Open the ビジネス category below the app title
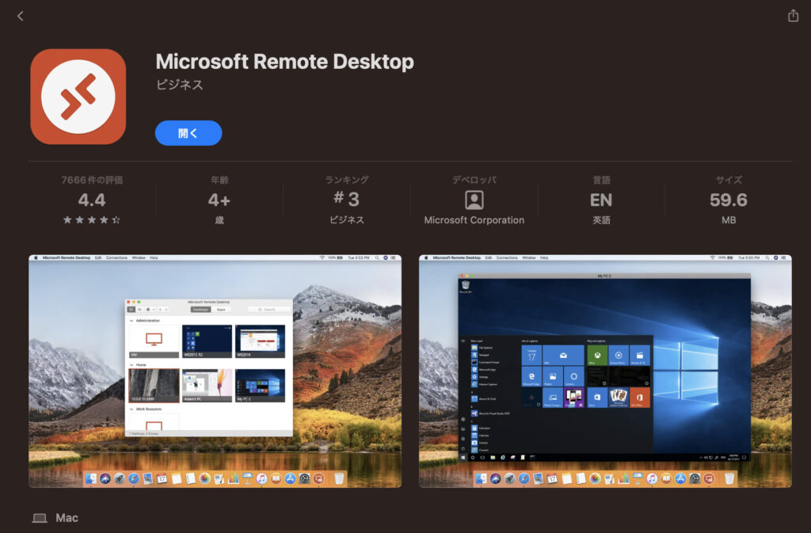 180,85
